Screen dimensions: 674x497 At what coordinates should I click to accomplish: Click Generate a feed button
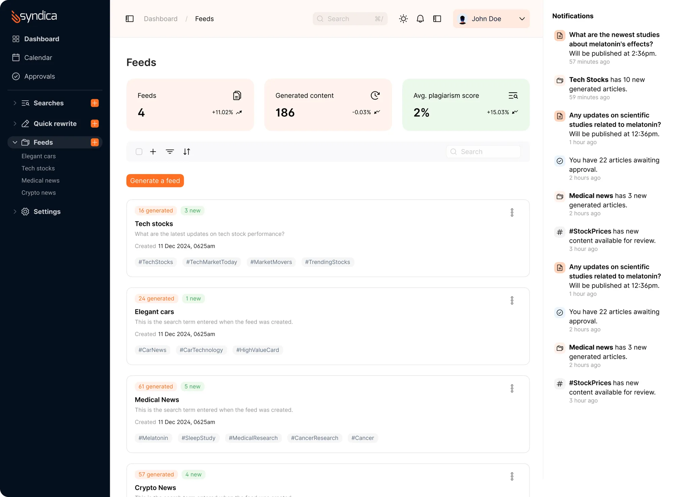click(x=155, y=181)
